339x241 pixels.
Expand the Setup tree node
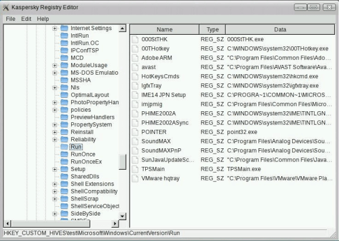[55, 169]
